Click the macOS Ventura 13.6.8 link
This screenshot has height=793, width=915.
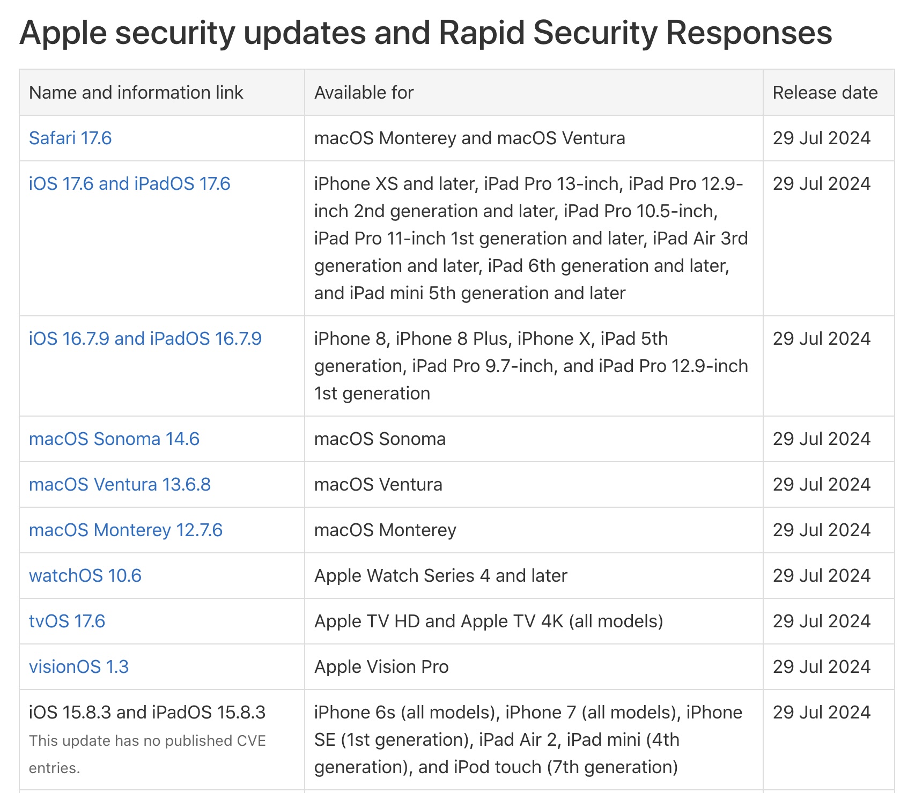pyautogui.click(x=120, y=485)
